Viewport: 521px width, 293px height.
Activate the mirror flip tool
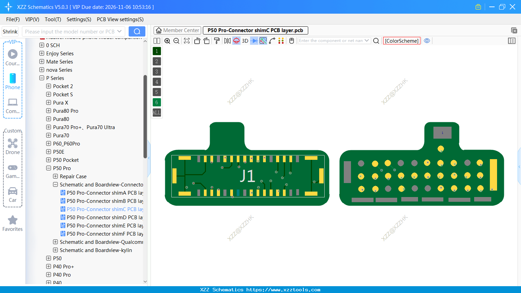(227, 41)
